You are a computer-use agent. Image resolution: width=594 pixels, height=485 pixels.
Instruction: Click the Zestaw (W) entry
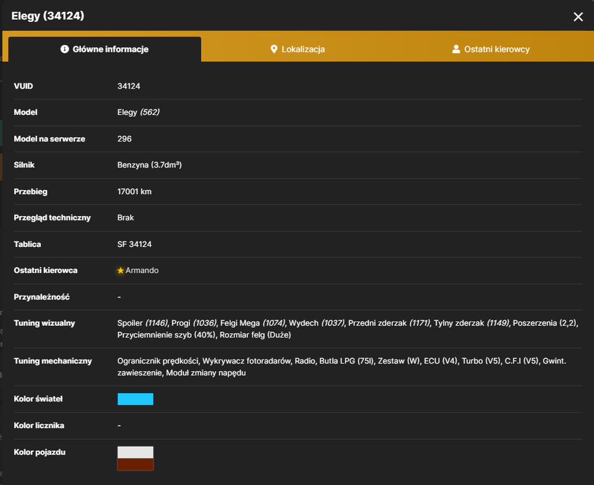(x=399, y=361)
